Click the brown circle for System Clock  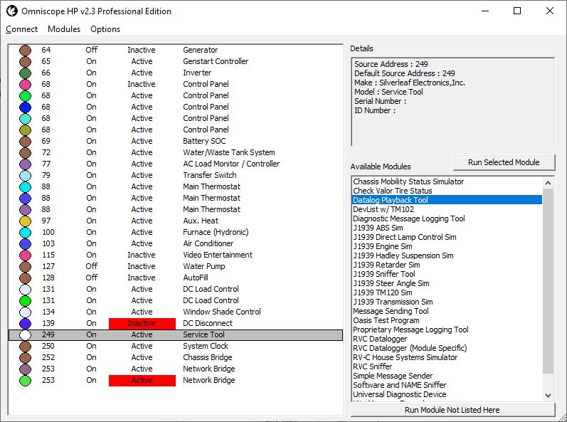(26, 347)
